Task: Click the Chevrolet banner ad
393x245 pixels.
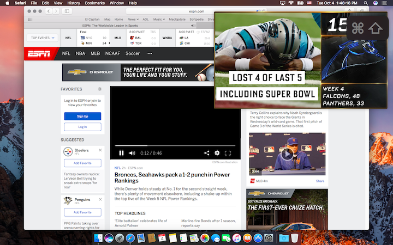Action: pyautogui.click(x=138, y=72)
